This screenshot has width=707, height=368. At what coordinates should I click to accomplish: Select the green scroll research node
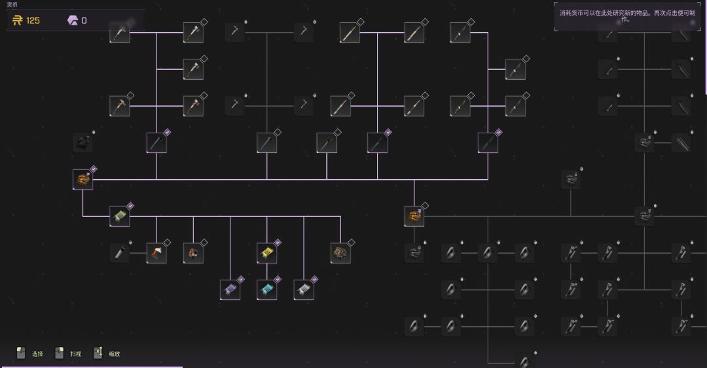pyautogui.click(x=119, y=216)
